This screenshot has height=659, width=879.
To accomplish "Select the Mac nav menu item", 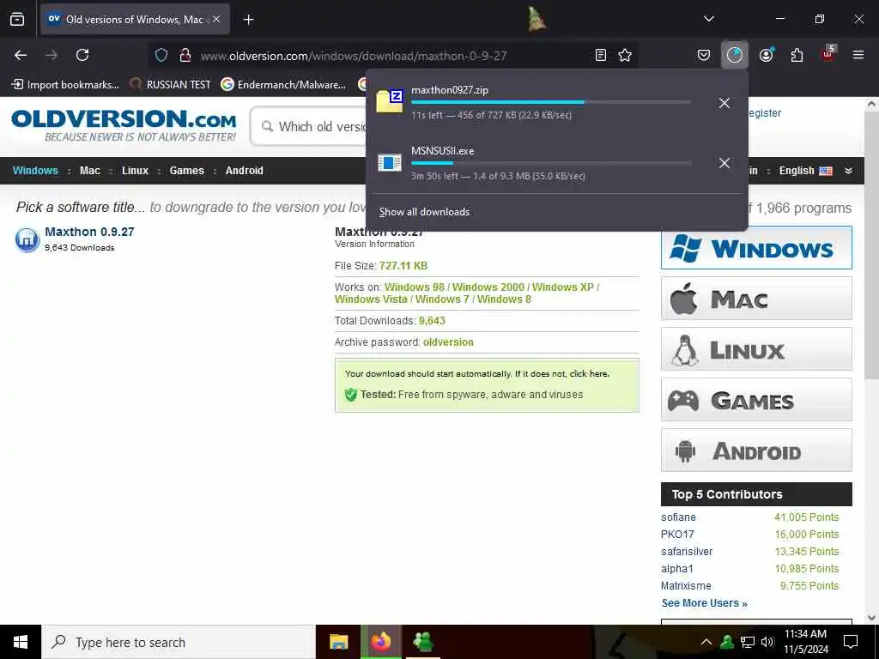I will point(89,171).
